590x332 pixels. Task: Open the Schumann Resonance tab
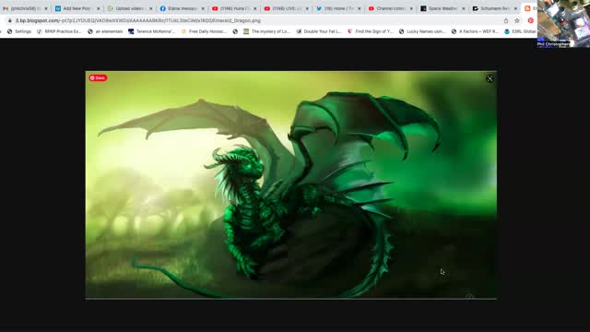coord(494,8)
